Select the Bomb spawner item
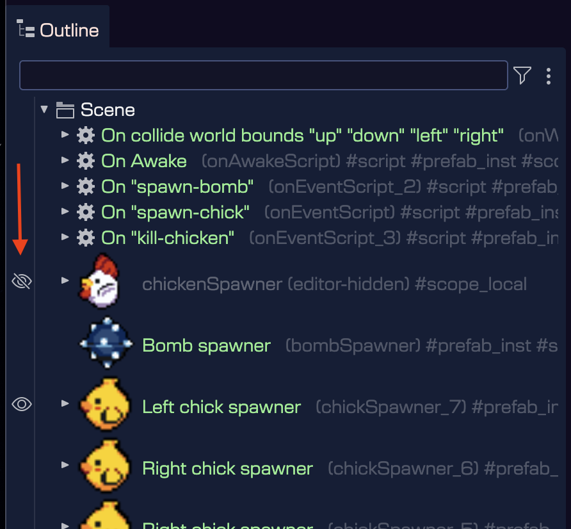 click(x=206, y=346)
